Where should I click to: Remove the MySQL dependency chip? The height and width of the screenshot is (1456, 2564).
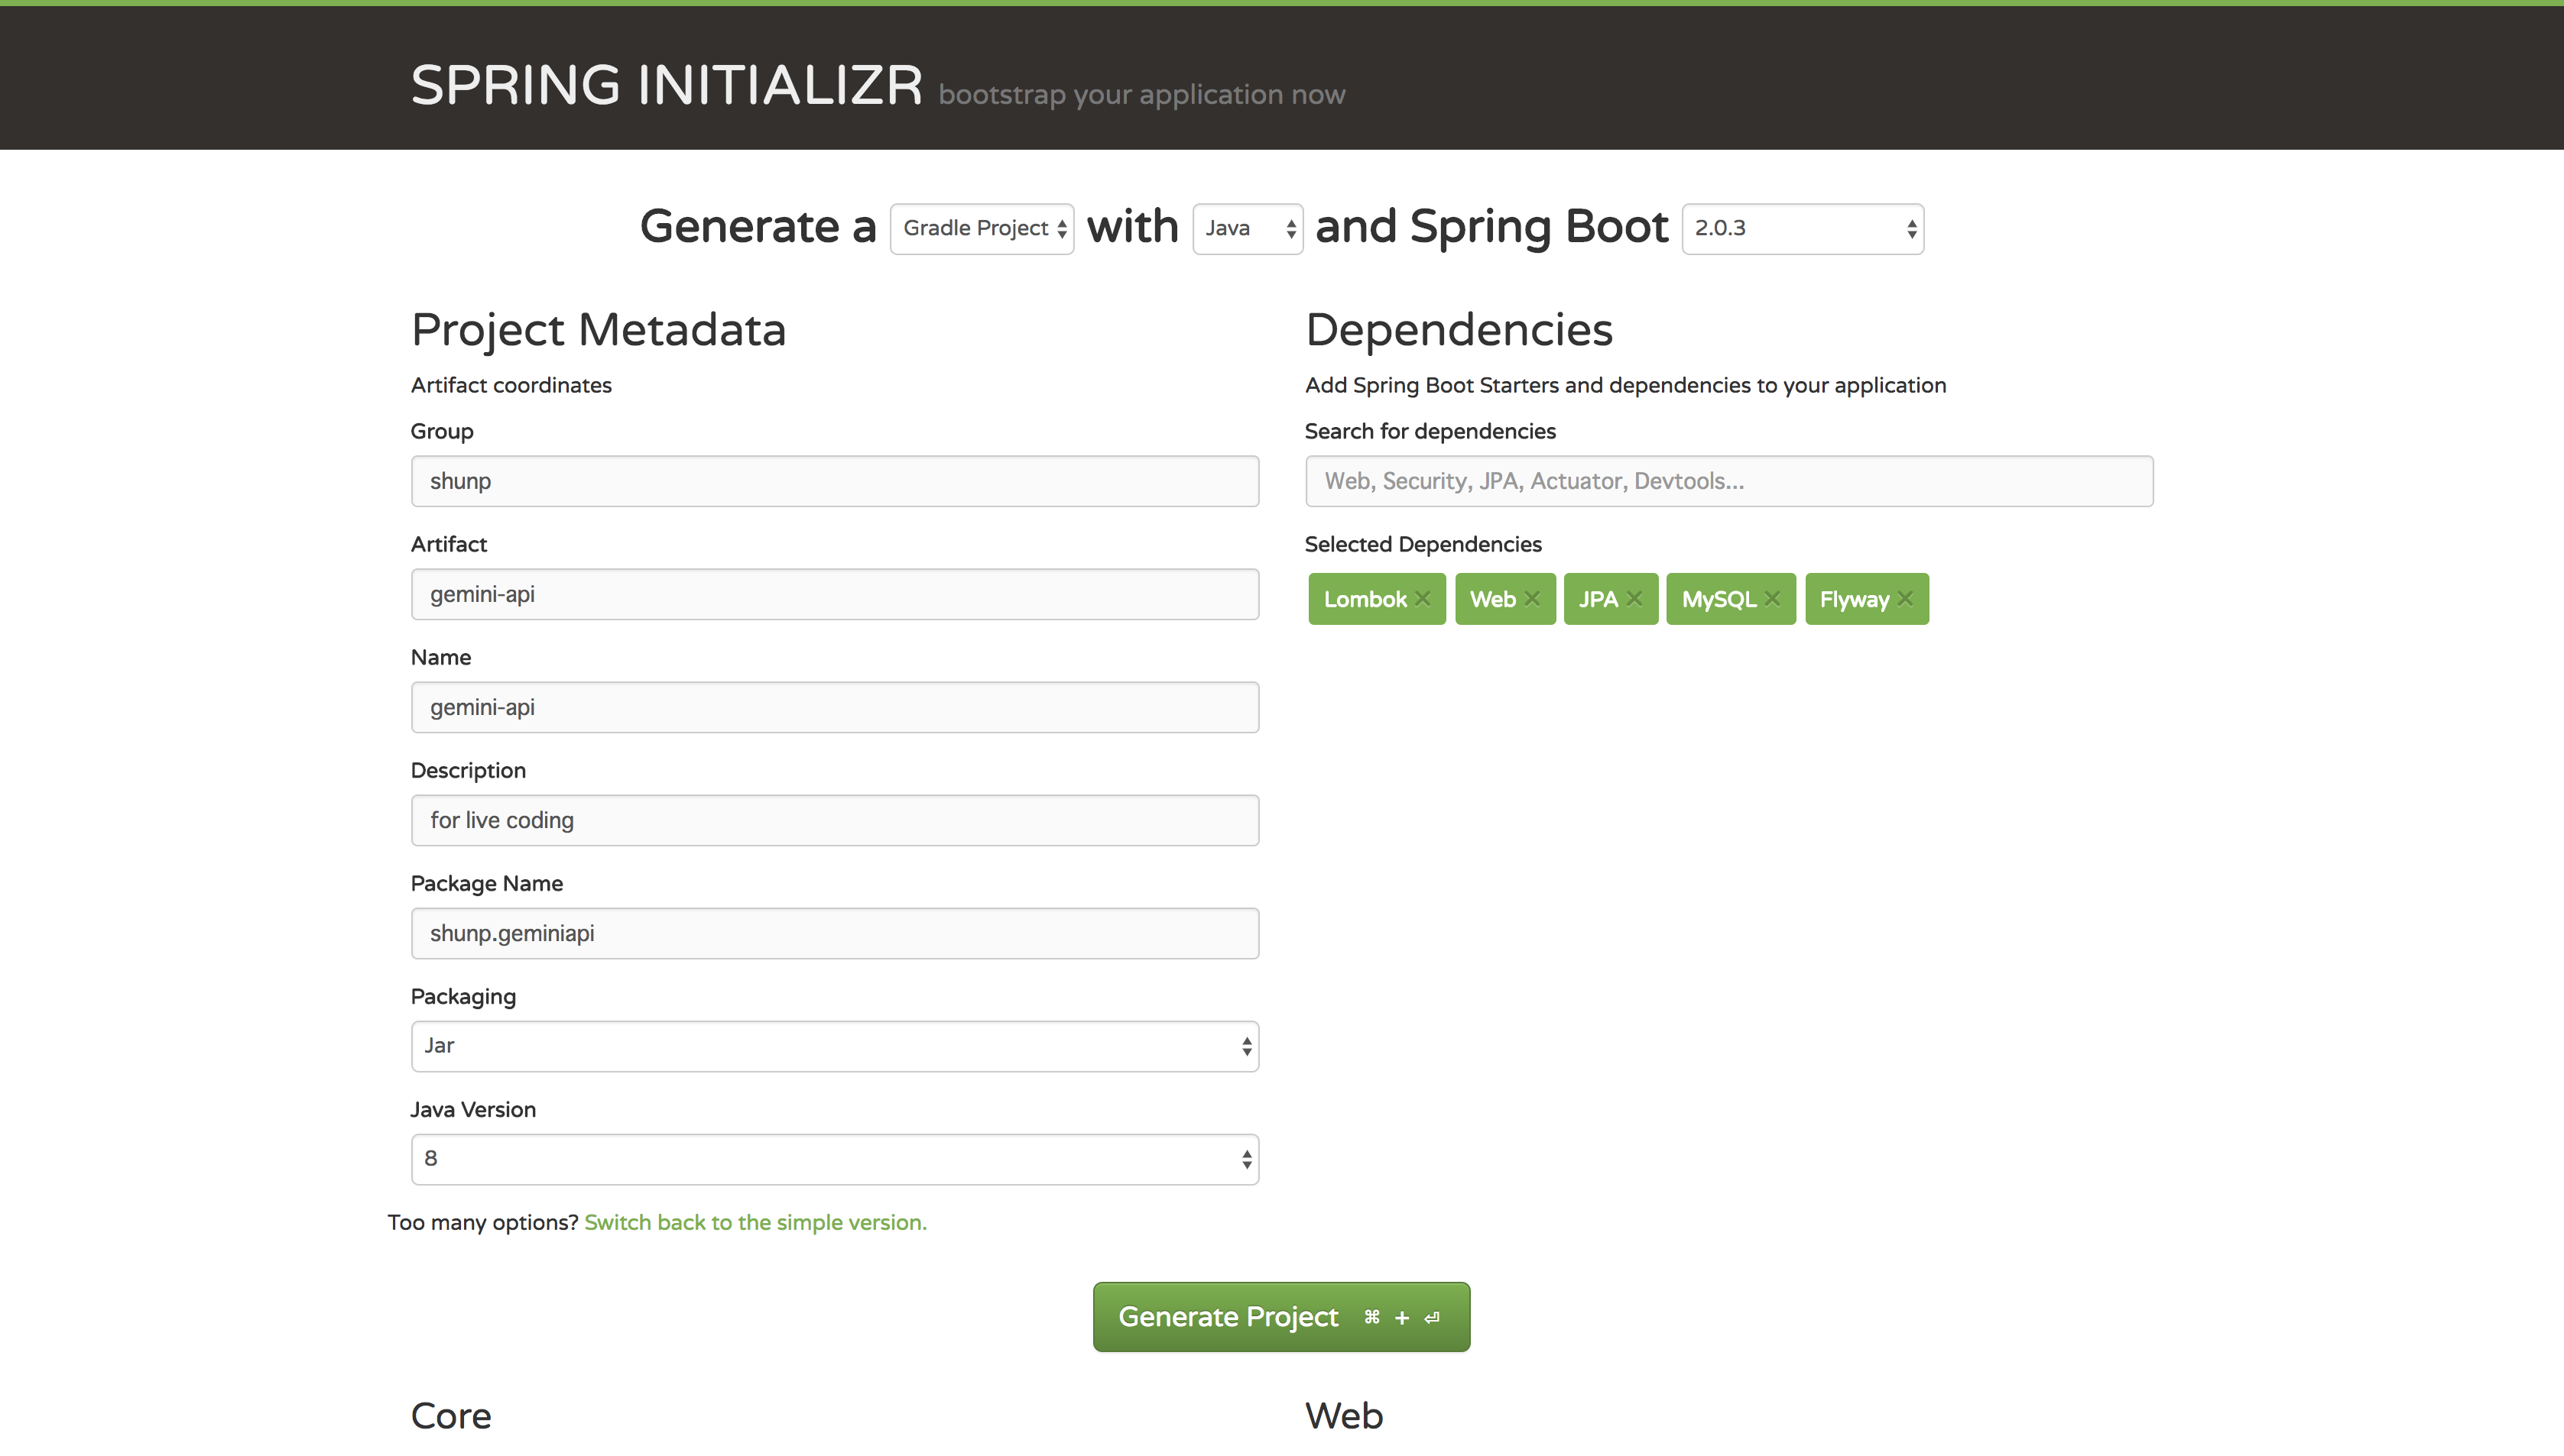tap(1773, 598)
